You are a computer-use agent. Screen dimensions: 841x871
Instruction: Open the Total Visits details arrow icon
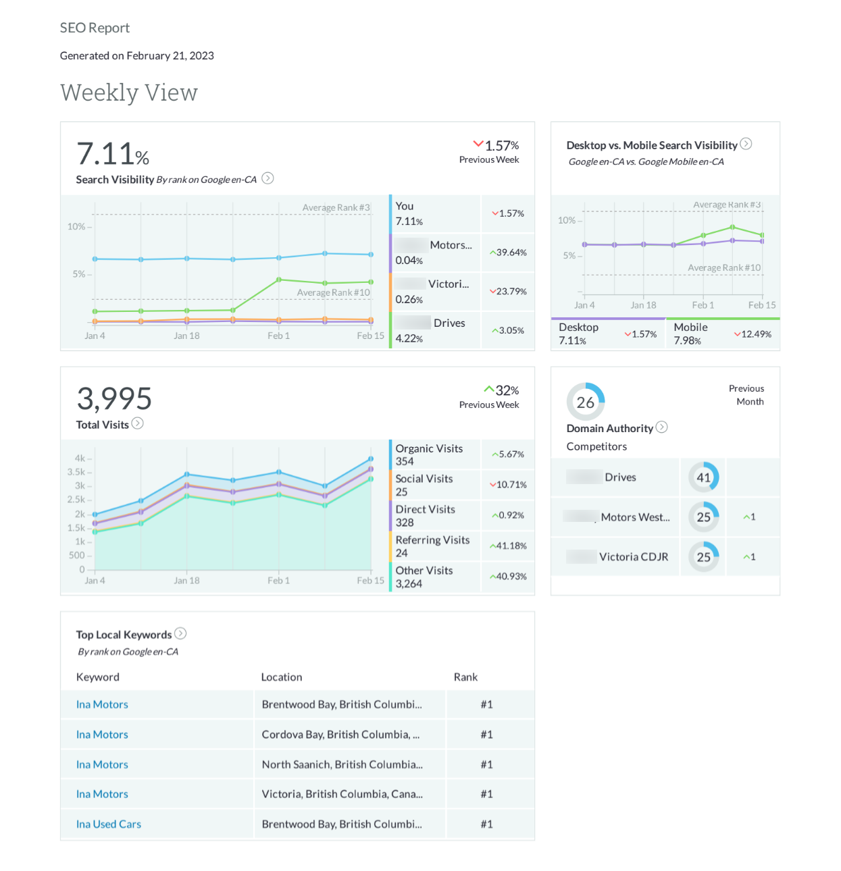[137, 423]
